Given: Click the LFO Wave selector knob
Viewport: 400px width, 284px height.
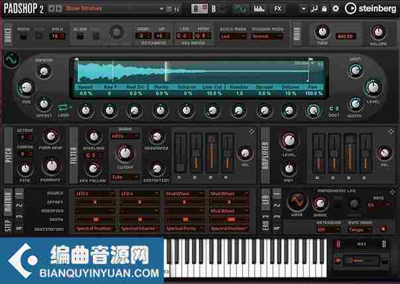Looking at the screenshot, I should click(x=297, y=200).
